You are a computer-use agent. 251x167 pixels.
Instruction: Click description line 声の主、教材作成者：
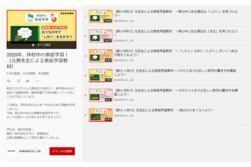(20, 129)
